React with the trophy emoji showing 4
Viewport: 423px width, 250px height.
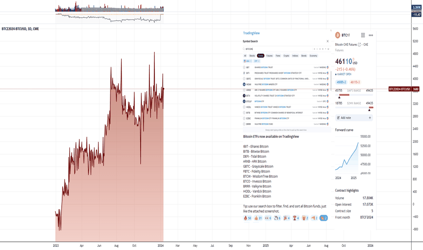tap(295, 218)
